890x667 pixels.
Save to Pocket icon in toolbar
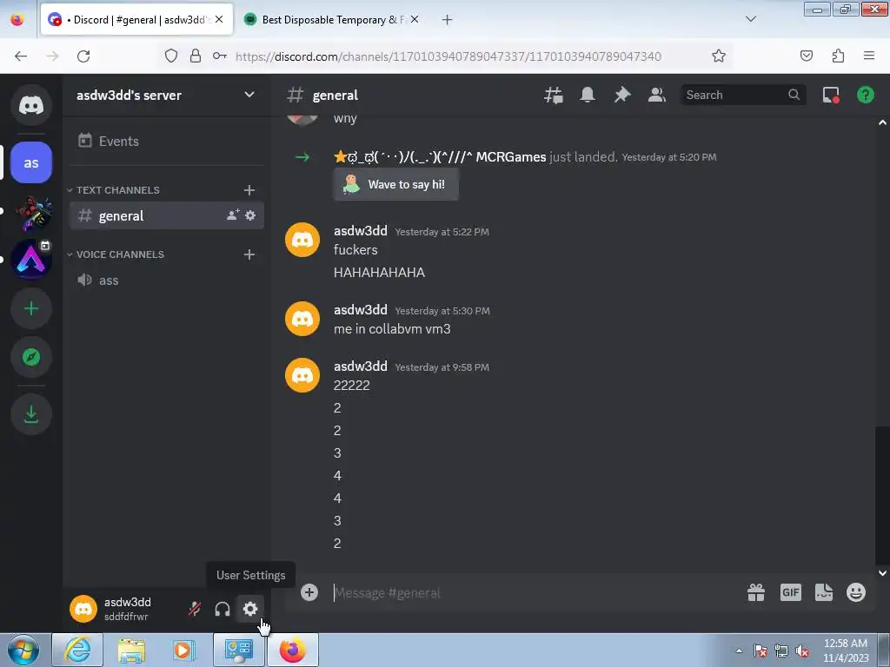pos(807,56)
